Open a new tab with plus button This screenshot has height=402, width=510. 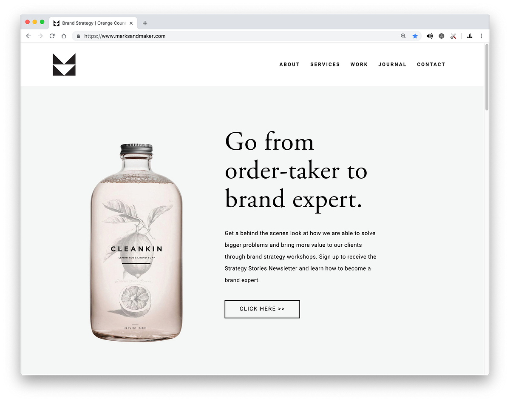(x=145, y=23)
